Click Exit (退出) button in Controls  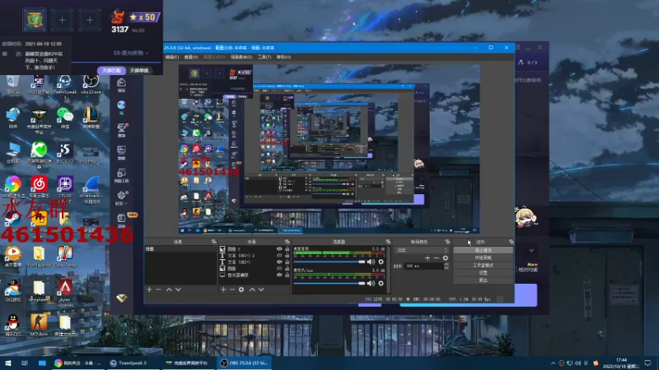point(483,280)
